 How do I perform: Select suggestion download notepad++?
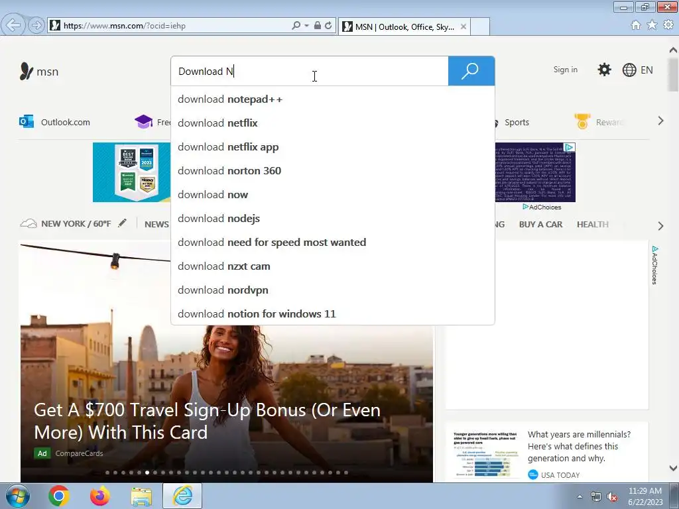point(333,99)
